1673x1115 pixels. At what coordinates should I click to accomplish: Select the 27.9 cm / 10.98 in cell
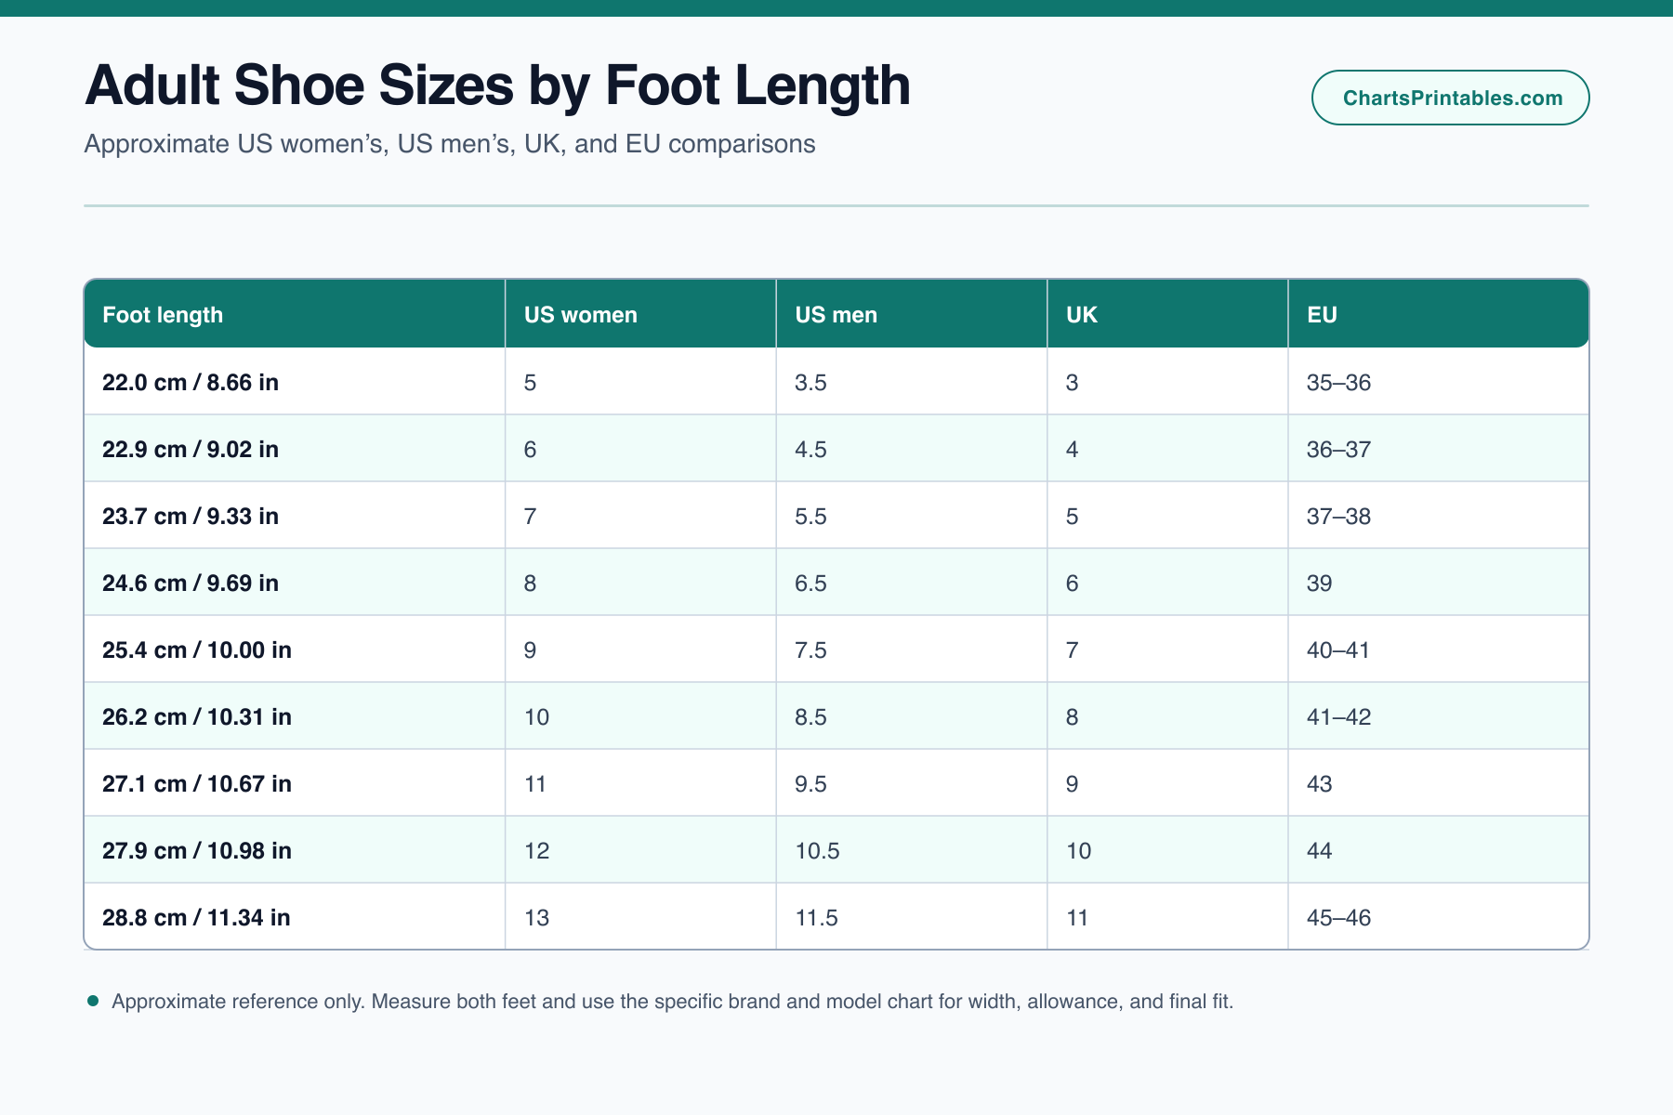[x=295, y=850]
